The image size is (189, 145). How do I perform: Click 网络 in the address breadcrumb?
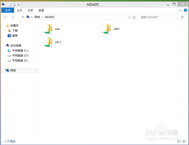point(37,17)
